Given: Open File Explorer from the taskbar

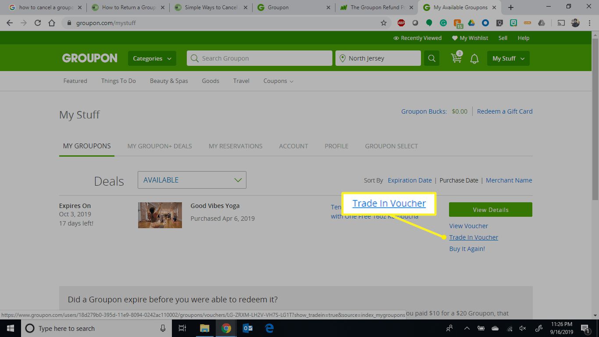Looking at the screenshot, I should (205, 328).
